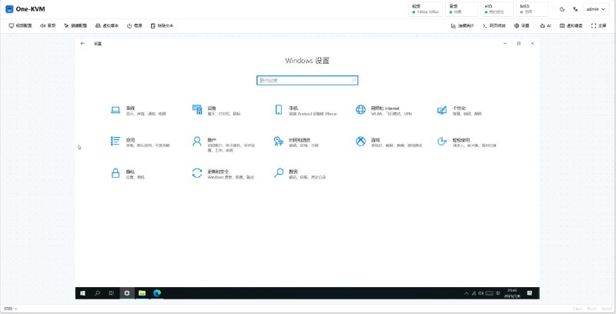Open the 视频 video status card
Image resolution: width=616 pixels, height=314 pixels.
[x=426, y=9]
